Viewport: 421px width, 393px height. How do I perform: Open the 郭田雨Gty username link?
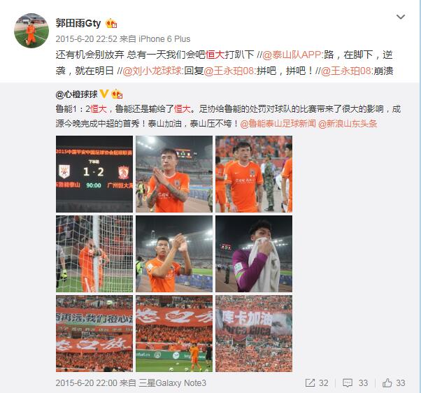78,23
